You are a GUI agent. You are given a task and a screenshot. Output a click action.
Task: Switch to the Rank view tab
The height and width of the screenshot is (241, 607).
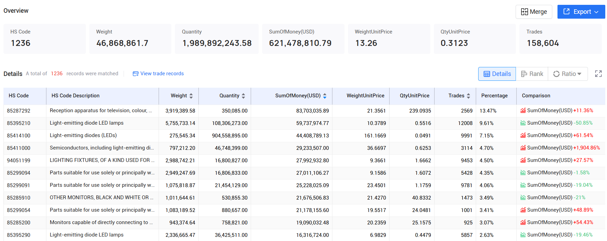[x=532, y=74]
